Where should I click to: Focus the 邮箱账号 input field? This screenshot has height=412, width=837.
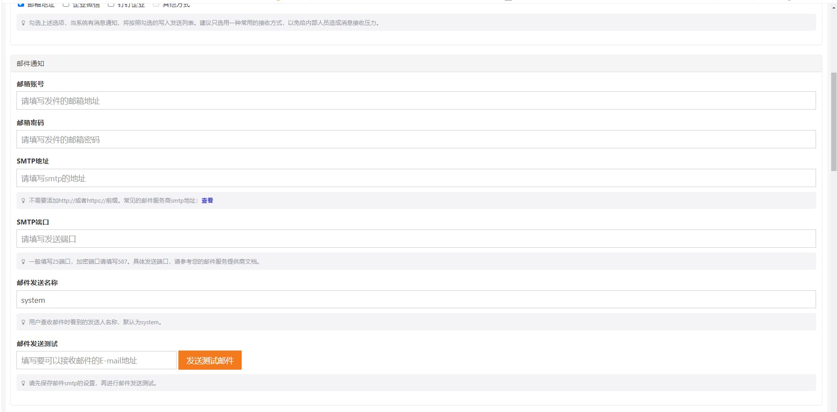pos(416,101)
